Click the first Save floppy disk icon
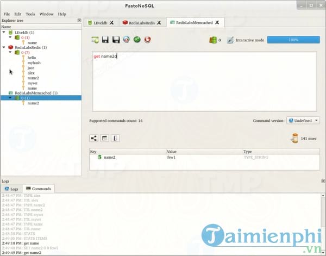This screenshot has height=256, width=326. pyautogui.click(x=105, y=40)
